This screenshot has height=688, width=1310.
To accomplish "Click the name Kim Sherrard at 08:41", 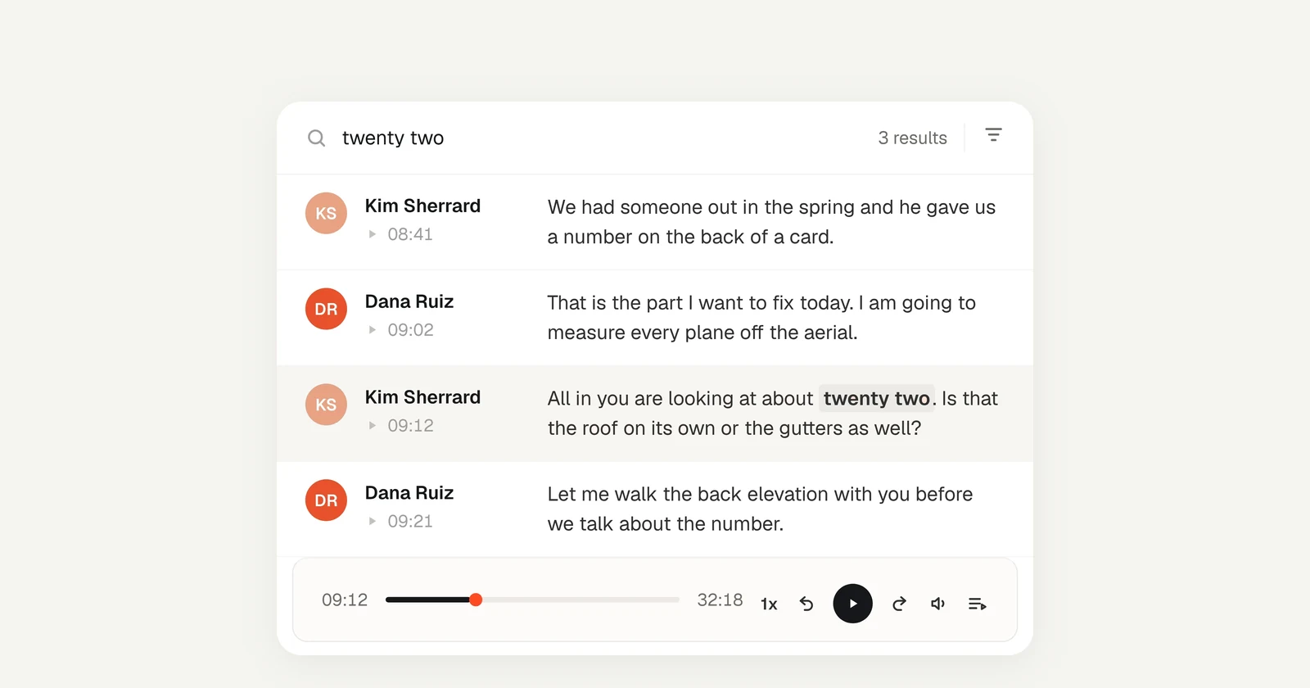I will click(x=422, y=206).
